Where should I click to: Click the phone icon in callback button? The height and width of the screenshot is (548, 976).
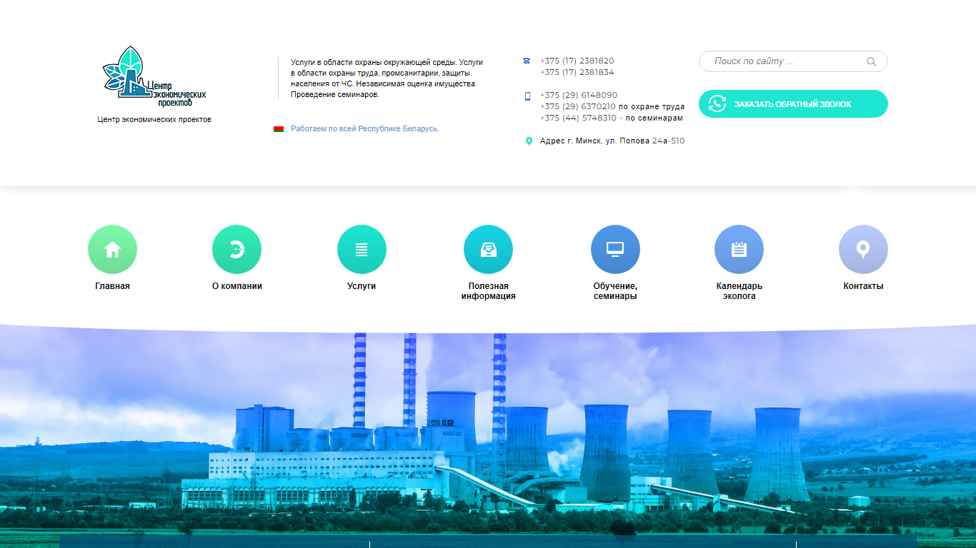(717, 103)
